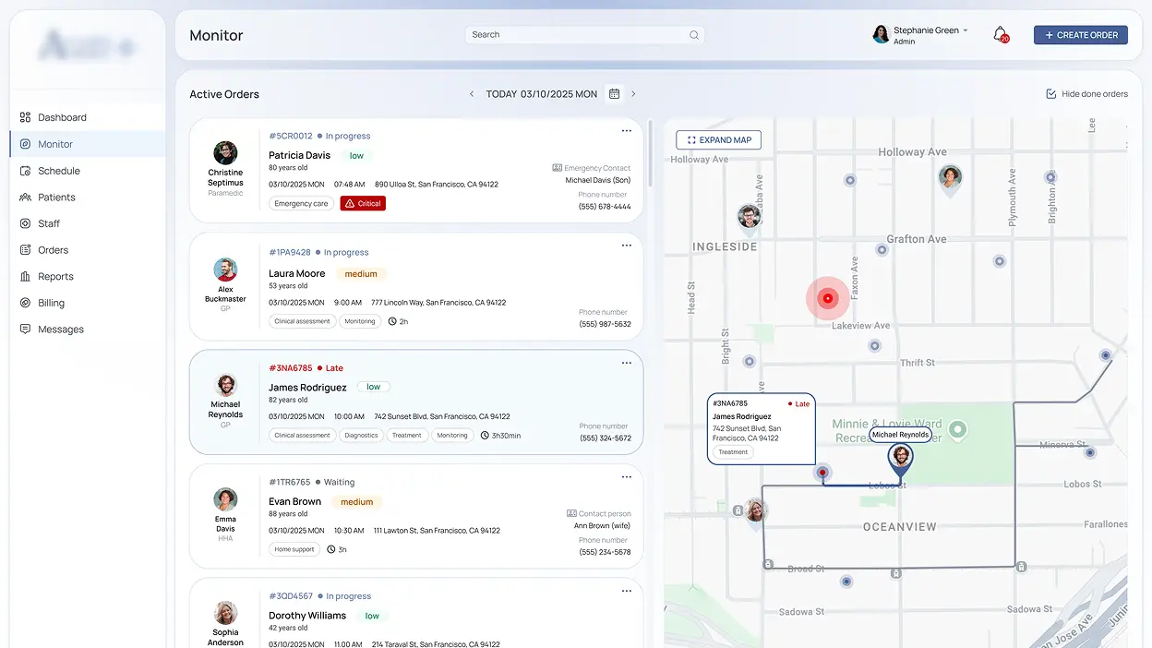Click the Diagnostics tag on James Rodriguez
The width and height of the screenshot is (1152, 648).
pos(361,435)
